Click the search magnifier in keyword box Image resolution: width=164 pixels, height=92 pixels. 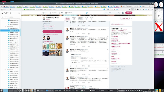point(119,13)
